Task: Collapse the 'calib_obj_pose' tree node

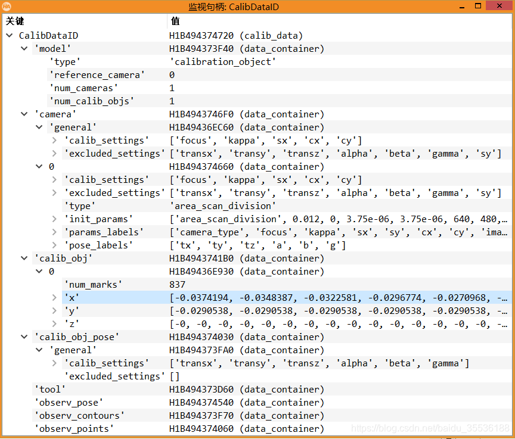Action: [24, 337]
